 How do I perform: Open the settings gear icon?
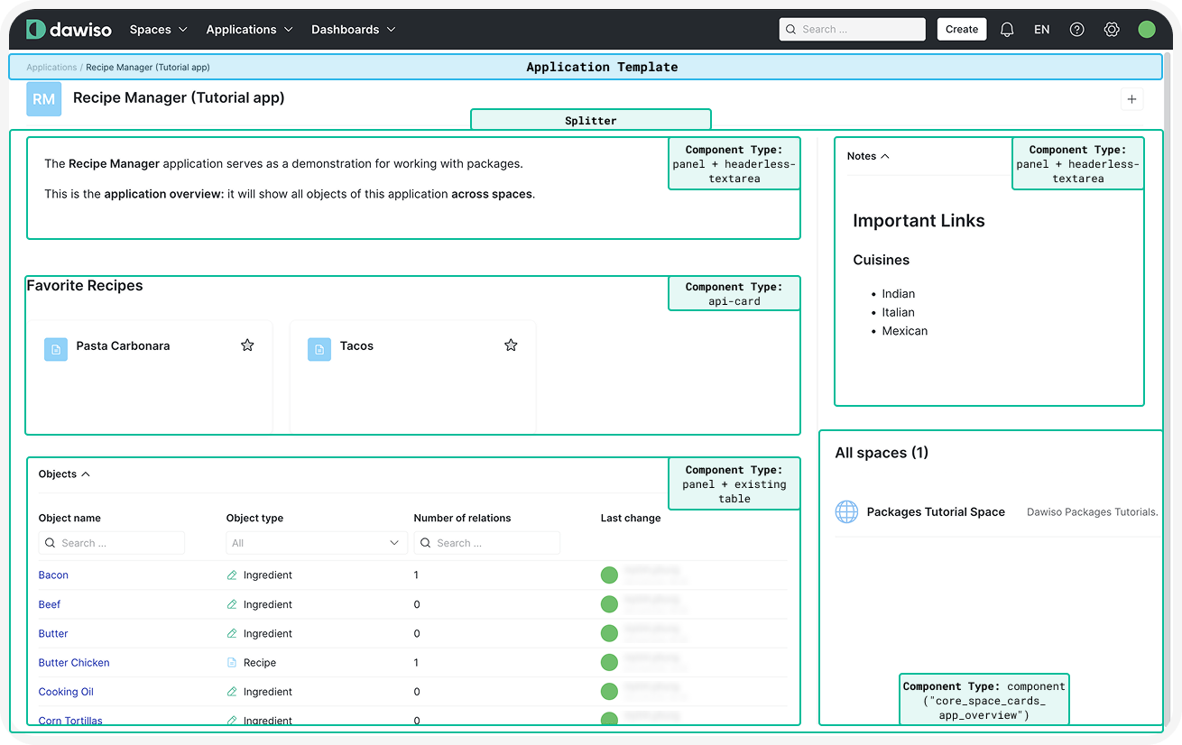point(1112,30)
